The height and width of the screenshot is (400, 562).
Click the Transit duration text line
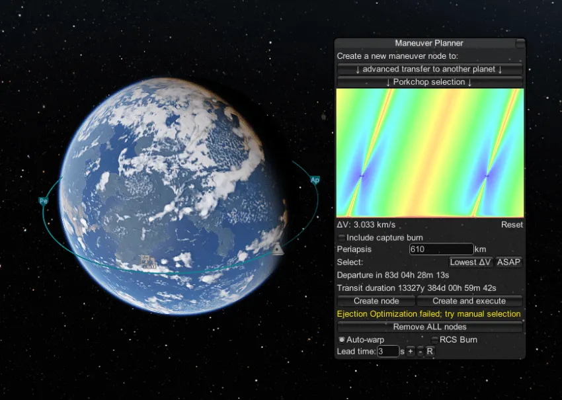[x=417, y=288]
